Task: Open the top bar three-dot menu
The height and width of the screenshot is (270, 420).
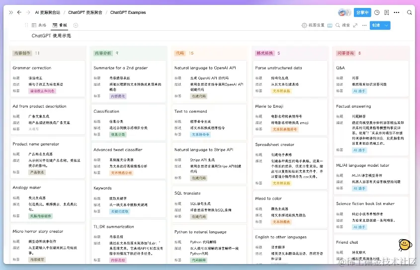Action: [397, 12]
